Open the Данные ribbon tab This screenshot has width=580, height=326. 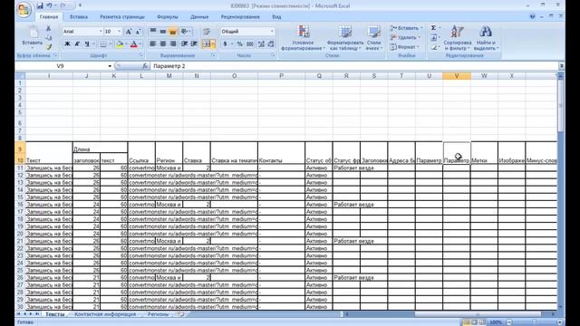199,17
